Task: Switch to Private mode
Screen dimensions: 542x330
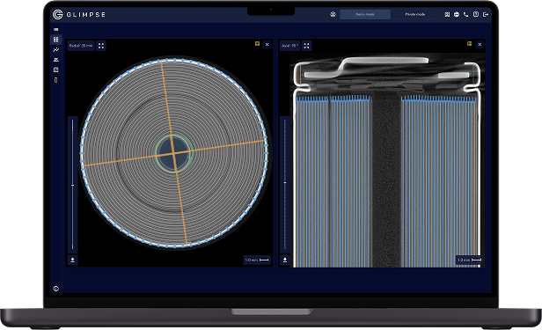Action: click(x=415, y=14)
